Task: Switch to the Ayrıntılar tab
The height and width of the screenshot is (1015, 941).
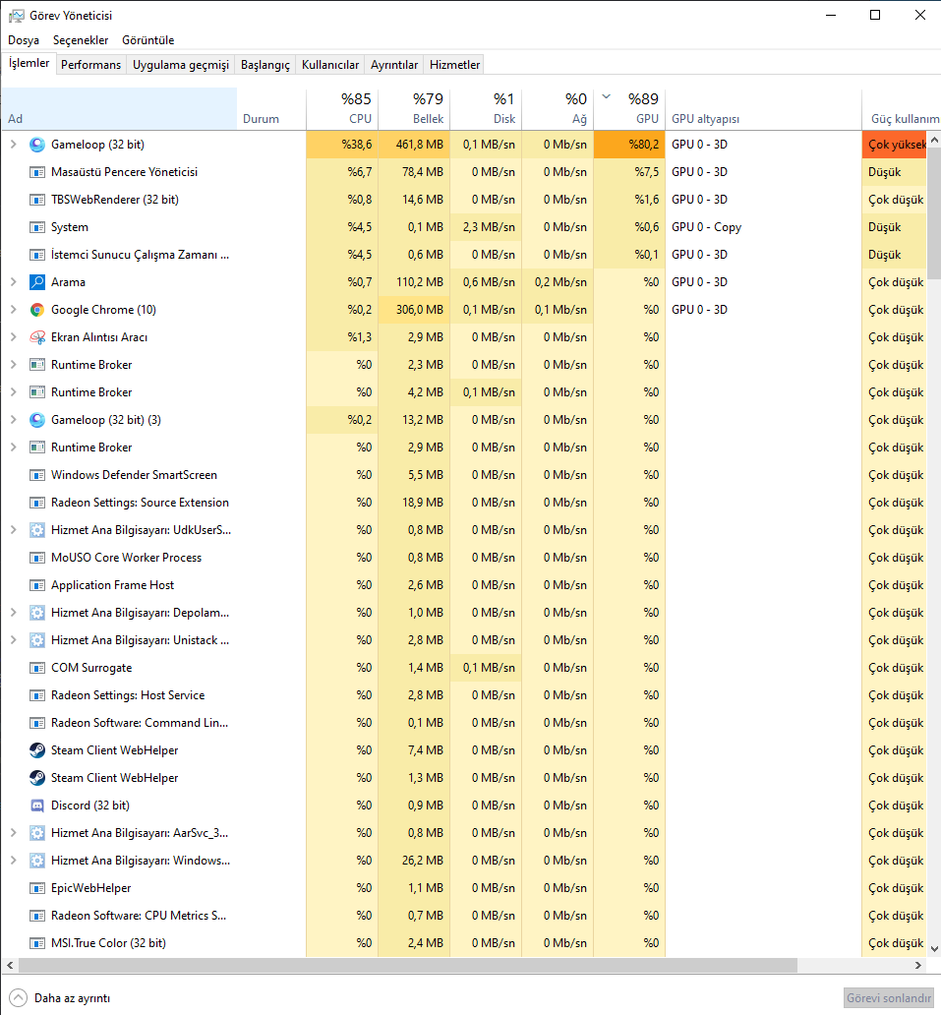Action: point(394,65)
